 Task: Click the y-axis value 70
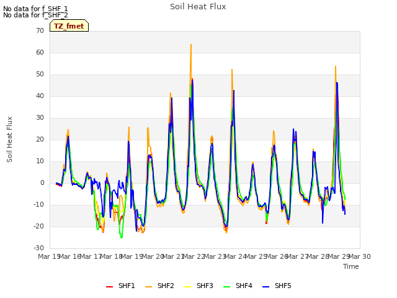coord(40,30)
